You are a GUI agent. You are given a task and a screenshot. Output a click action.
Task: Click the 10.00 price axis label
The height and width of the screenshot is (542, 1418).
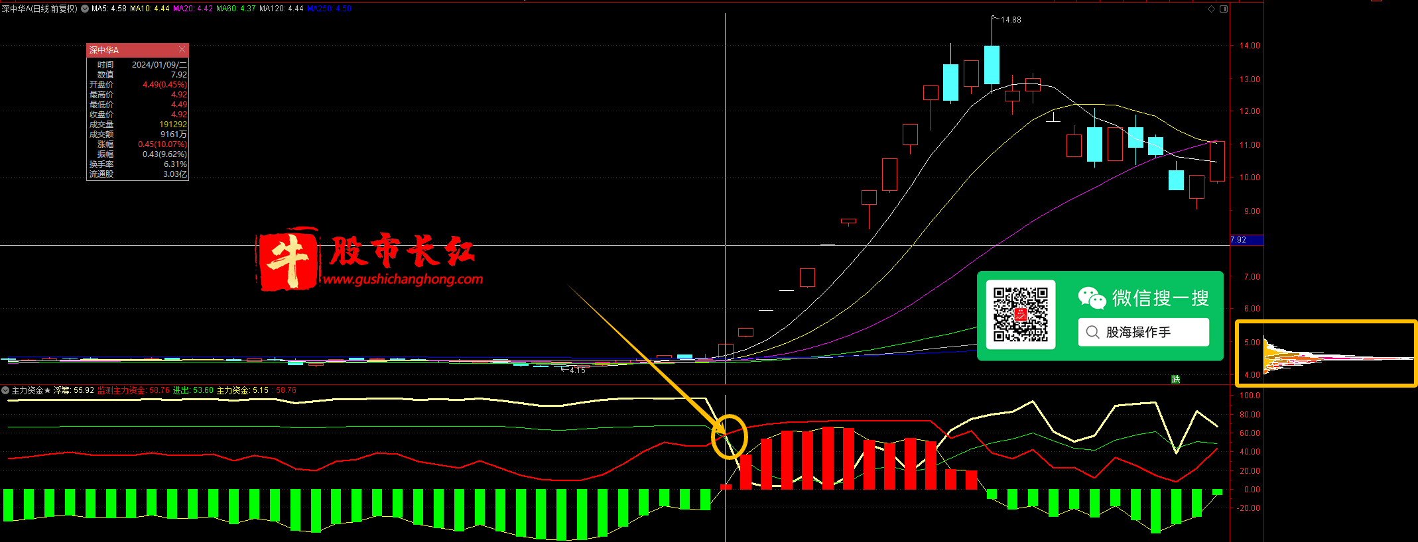click(x=1250, y=178)
